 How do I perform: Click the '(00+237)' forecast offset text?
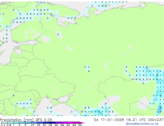(156, 120)
